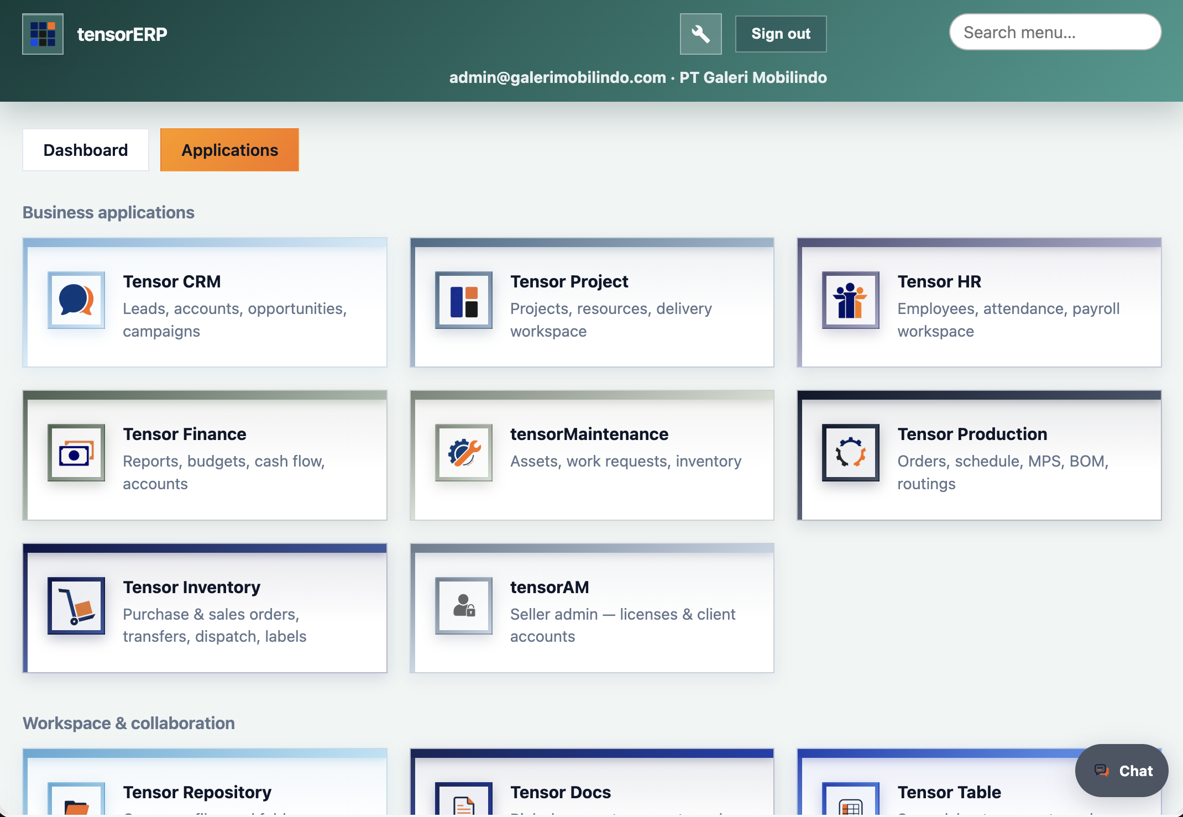This screenshot has width=1183, height=817.
Task: Click 'Seller admin — licenses & client accounts' description
Action: (623, 625)
